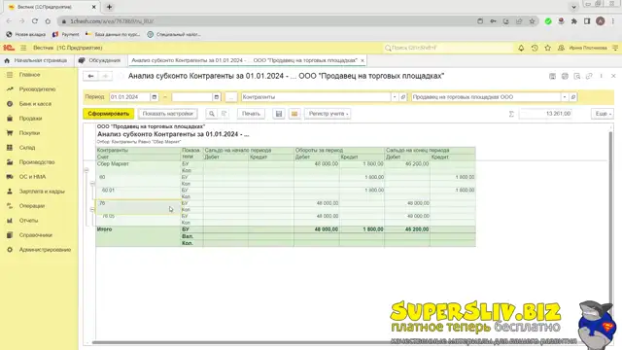This screenshot has height=350, width=622.
Task: Open the Chrome three-dot menu
Action: click(x=613, y=21)
